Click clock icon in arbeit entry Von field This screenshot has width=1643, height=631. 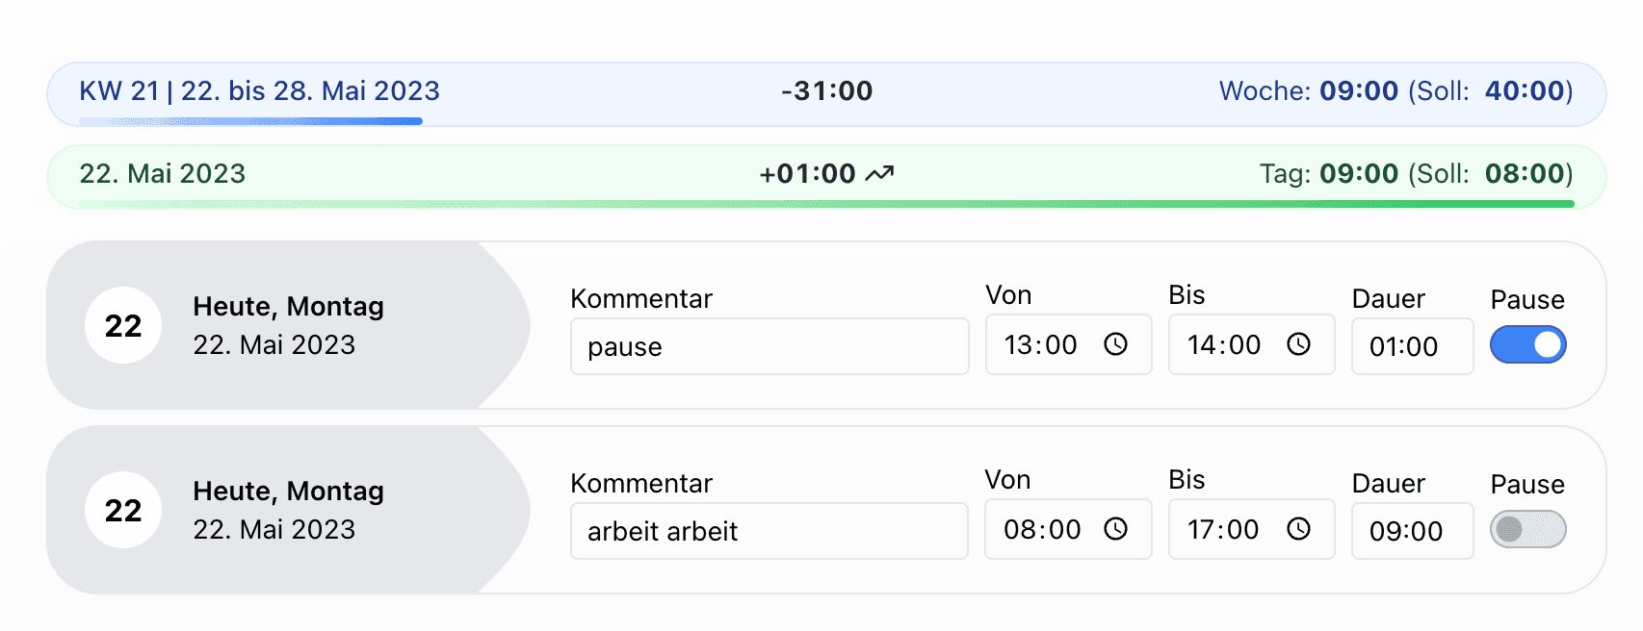point(1115,529)
